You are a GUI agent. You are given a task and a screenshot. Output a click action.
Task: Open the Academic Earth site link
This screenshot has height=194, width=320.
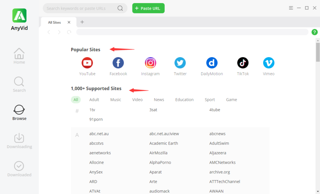click(x=164, y=143)
